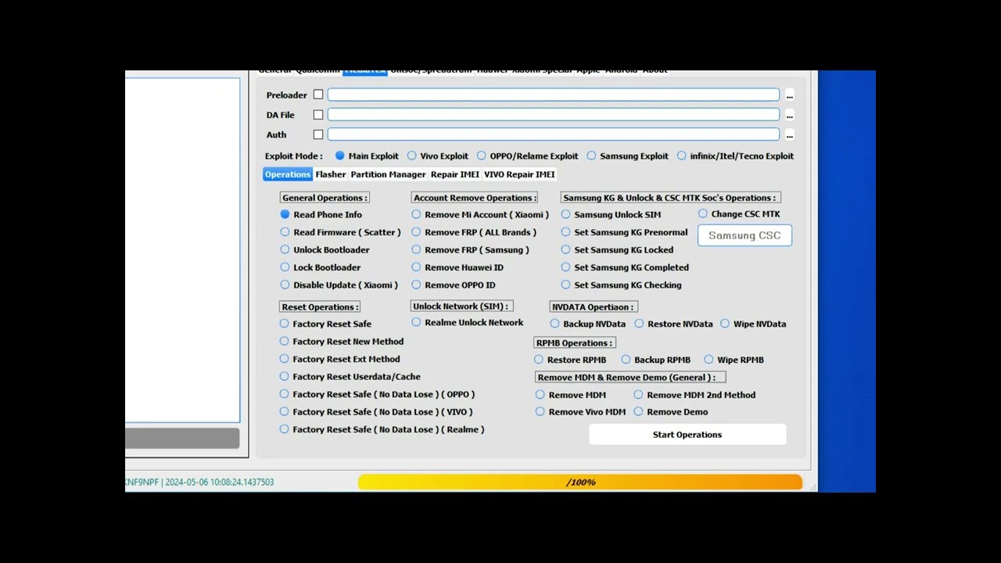Viewport: 1001px width, 563px height.
Task: Switch to the Operations tab
Action: click(288, 174)
